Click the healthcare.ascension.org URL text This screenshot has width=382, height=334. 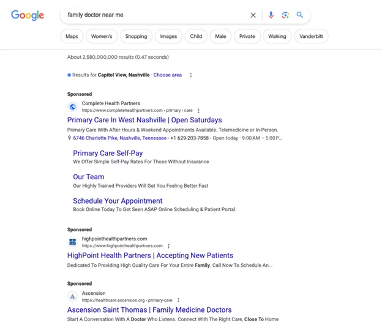(x=127, y=300)
